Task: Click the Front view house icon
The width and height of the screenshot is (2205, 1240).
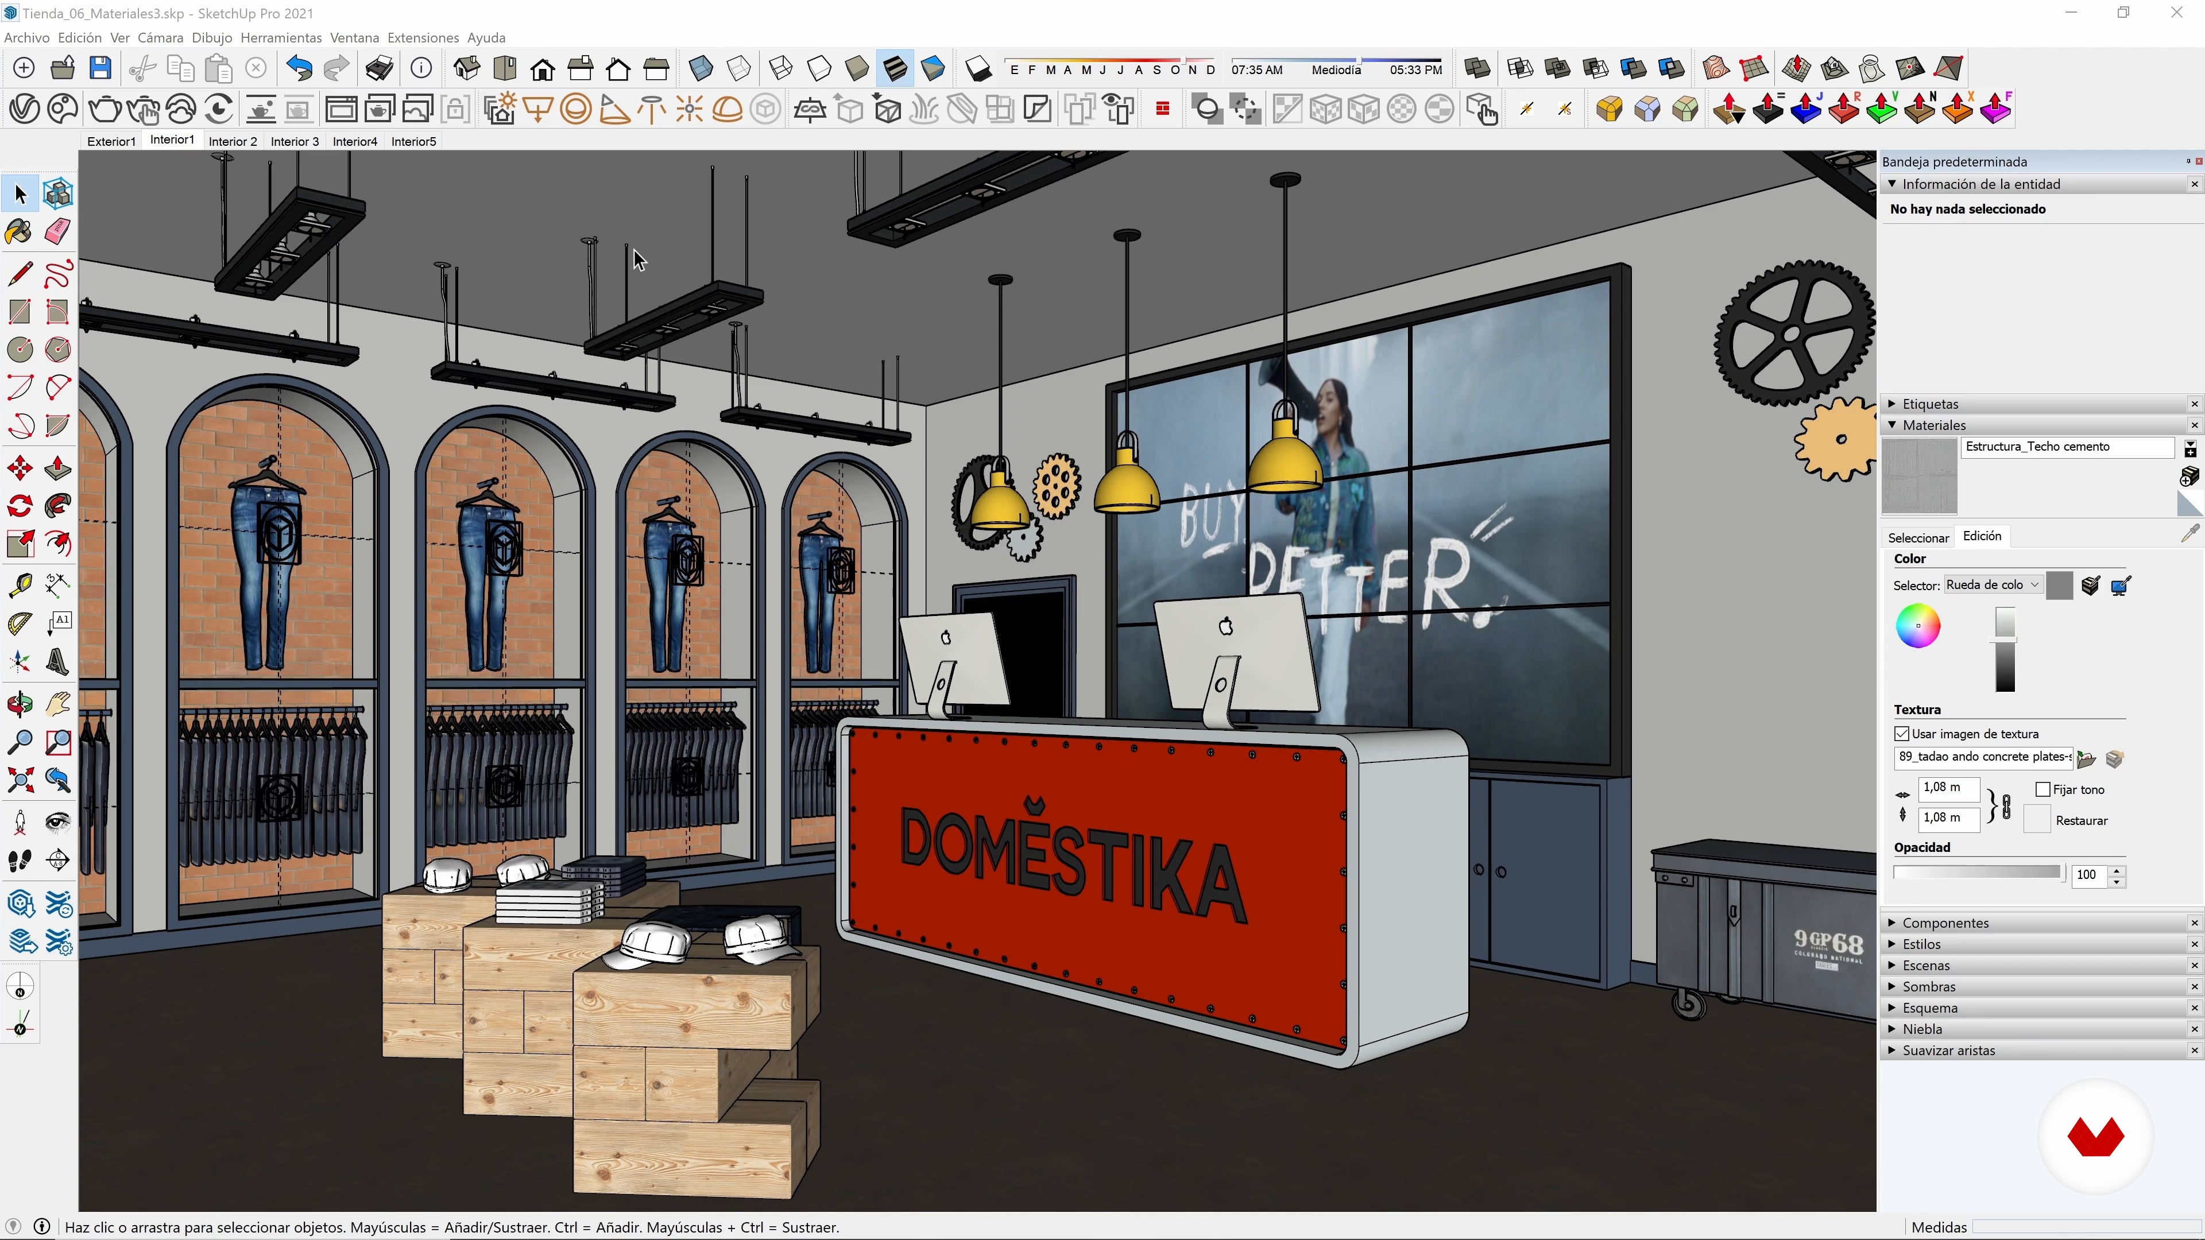Action: [542, 68]
